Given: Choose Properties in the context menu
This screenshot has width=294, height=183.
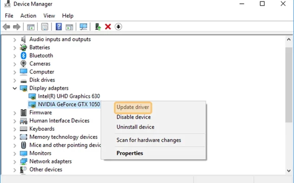Looking at the screenshot, I should coord(130,153).
